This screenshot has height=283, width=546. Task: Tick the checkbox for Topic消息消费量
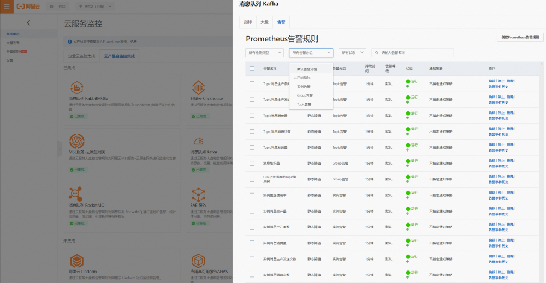coord(252,116)
